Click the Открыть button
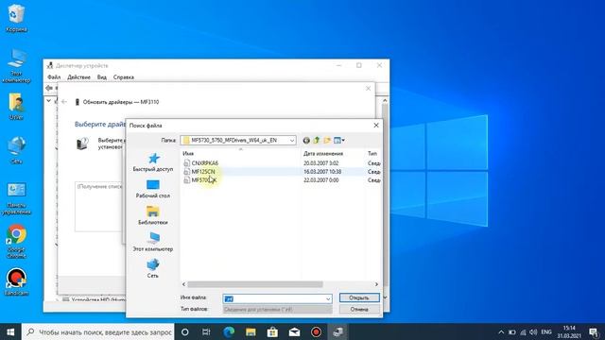This screenshot has height=340, width=605. (359, 297)
